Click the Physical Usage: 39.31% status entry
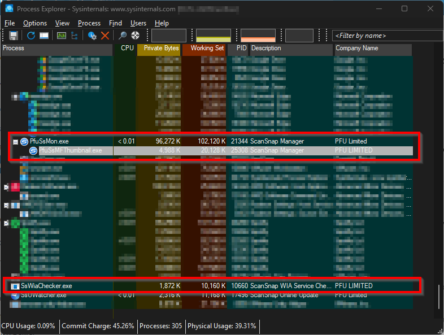 [222, 326]
